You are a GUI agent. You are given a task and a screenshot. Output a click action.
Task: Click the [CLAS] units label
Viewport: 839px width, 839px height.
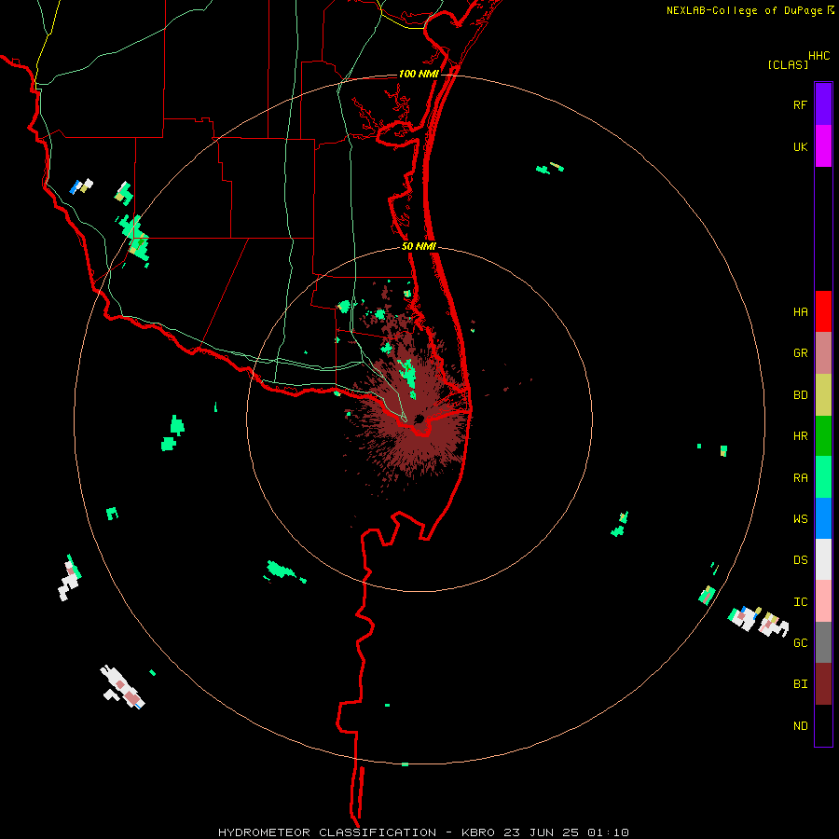pos(788,64)
